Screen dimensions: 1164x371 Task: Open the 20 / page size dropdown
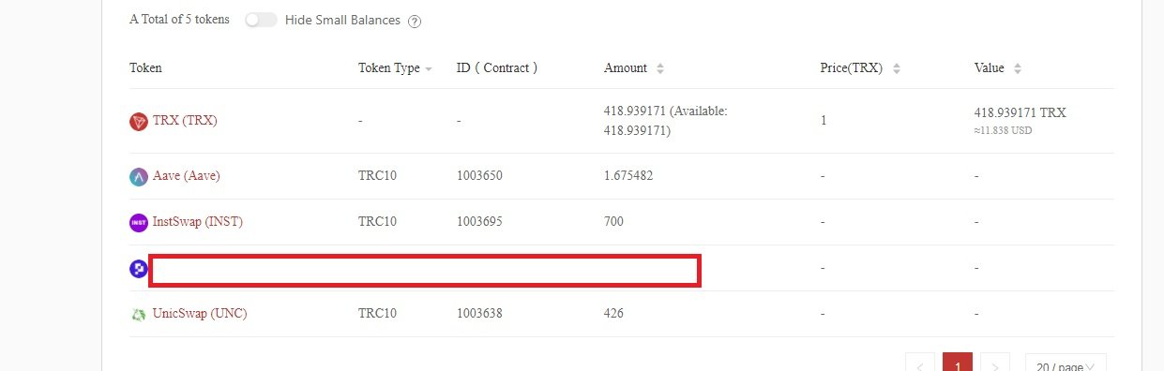coord(1066,364)
